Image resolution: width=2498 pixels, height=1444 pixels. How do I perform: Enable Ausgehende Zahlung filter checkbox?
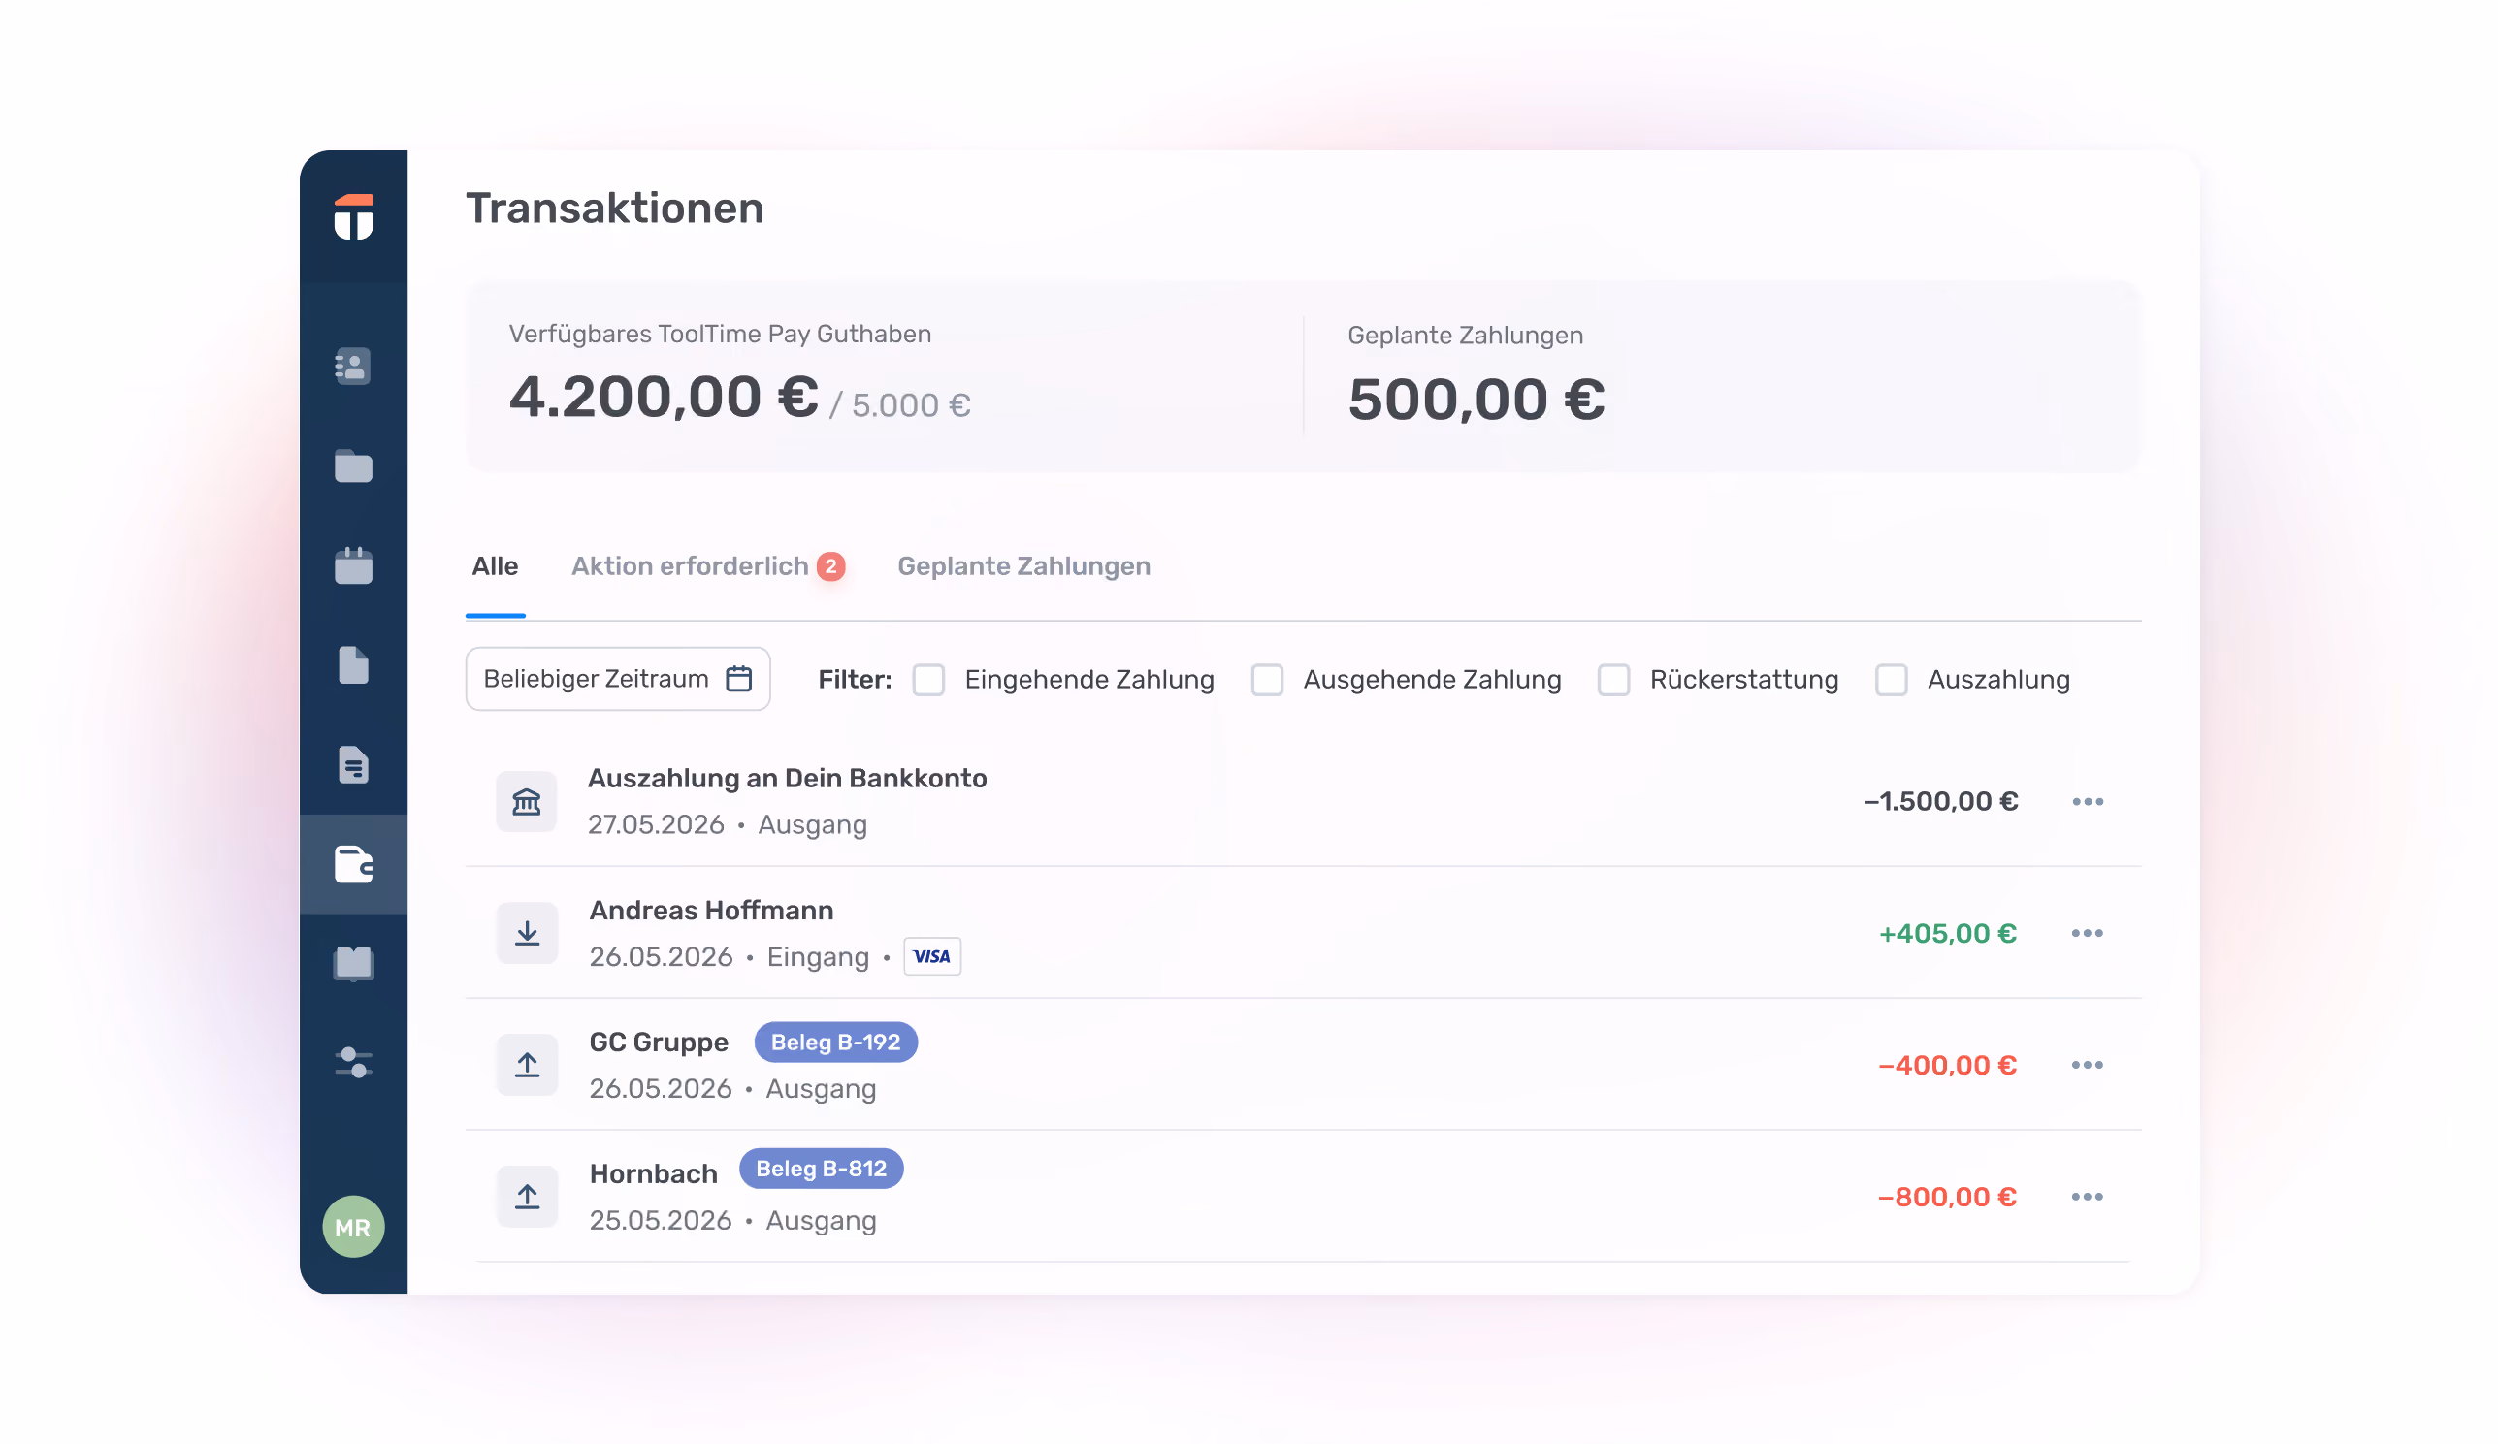(x=1267, y=680)
